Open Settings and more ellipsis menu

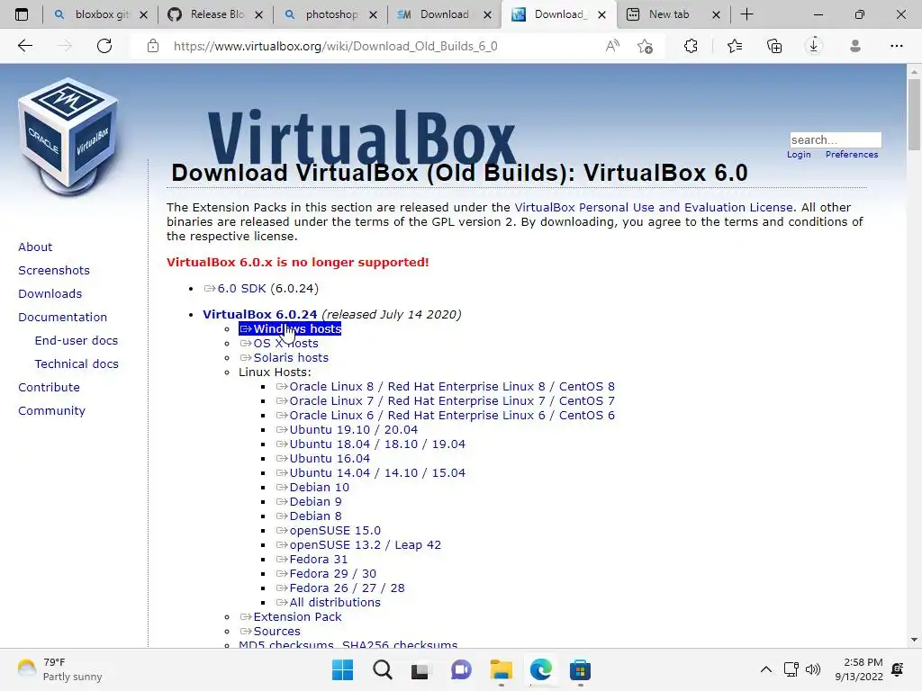[896, 46]
